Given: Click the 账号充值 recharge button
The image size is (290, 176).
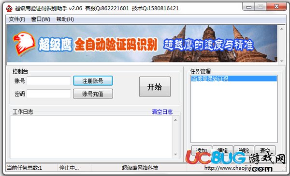Looking at the screenshot, I should coord(93,94).
